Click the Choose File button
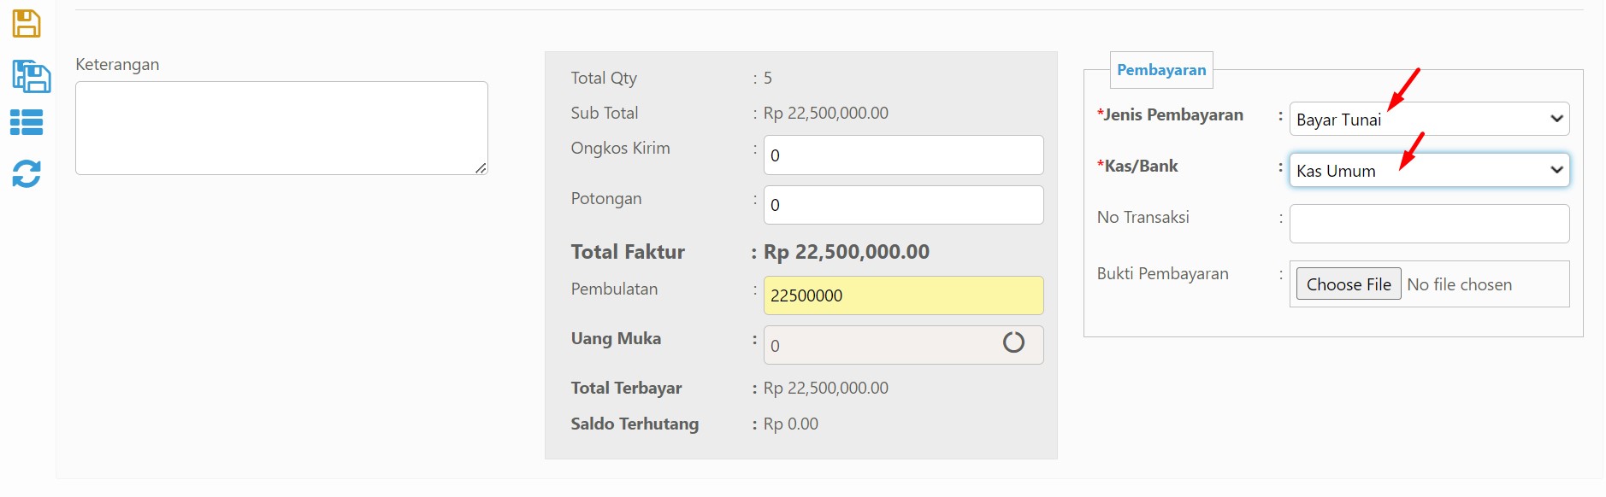Viewport: 1606px width, 497px height. 1349,284
